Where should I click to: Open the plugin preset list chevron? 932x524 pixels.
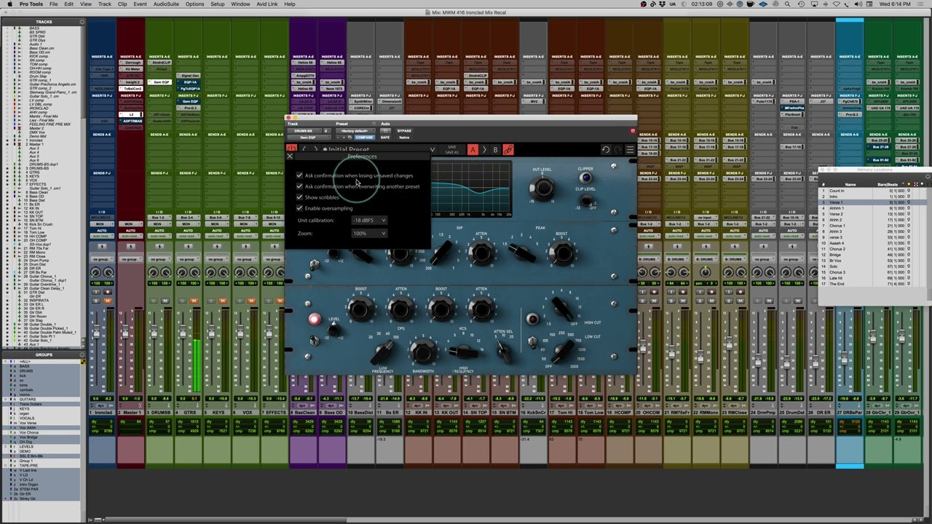(433, 150)
